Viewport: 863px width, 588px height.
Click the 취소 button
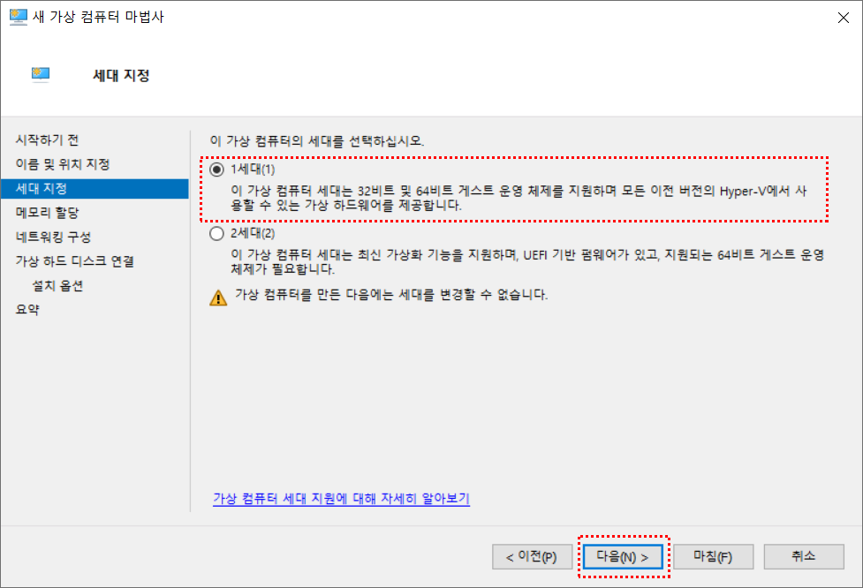[x=804, y=556]
